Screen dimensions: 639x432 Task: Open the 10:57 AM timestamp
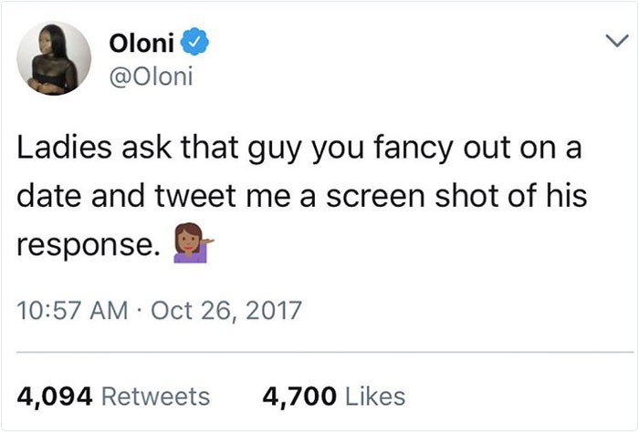(x=72, y=311)
